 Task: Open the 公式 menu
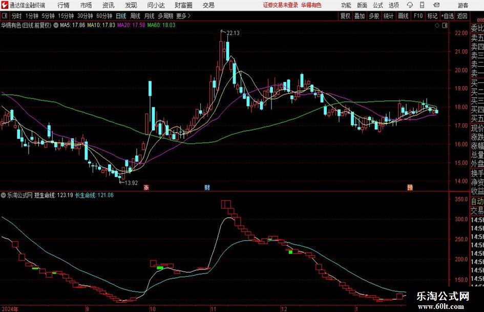378,5
